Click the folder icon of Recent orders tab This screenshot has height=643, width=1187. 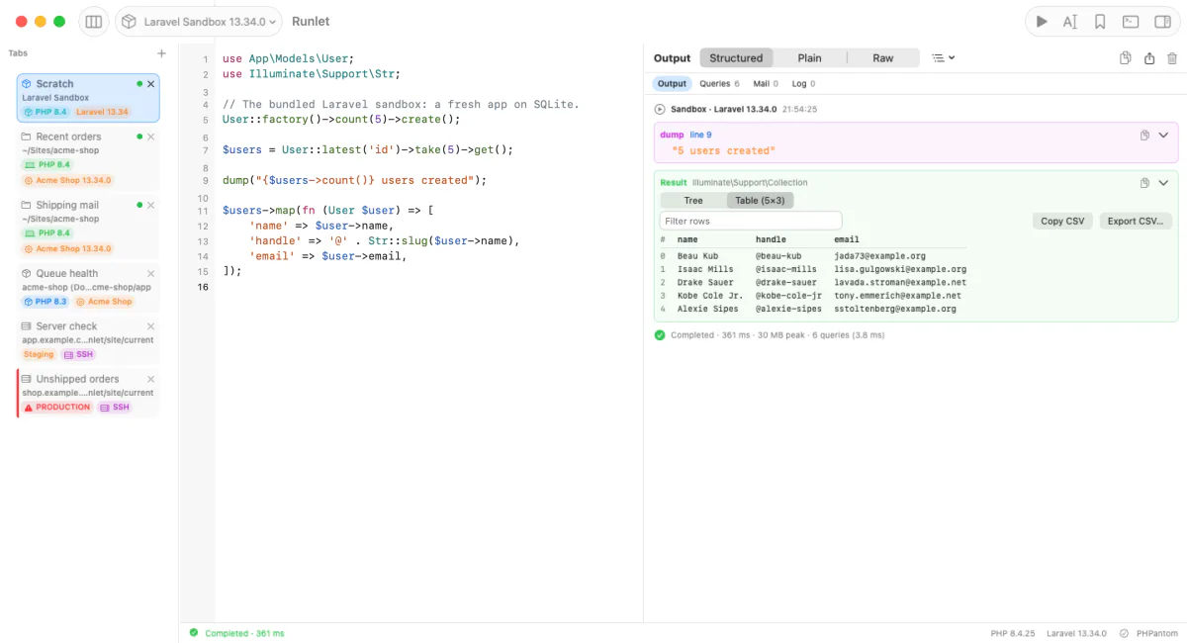pos(27,137)
